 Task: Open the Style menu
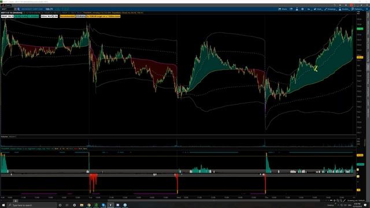tap(317, 9)
